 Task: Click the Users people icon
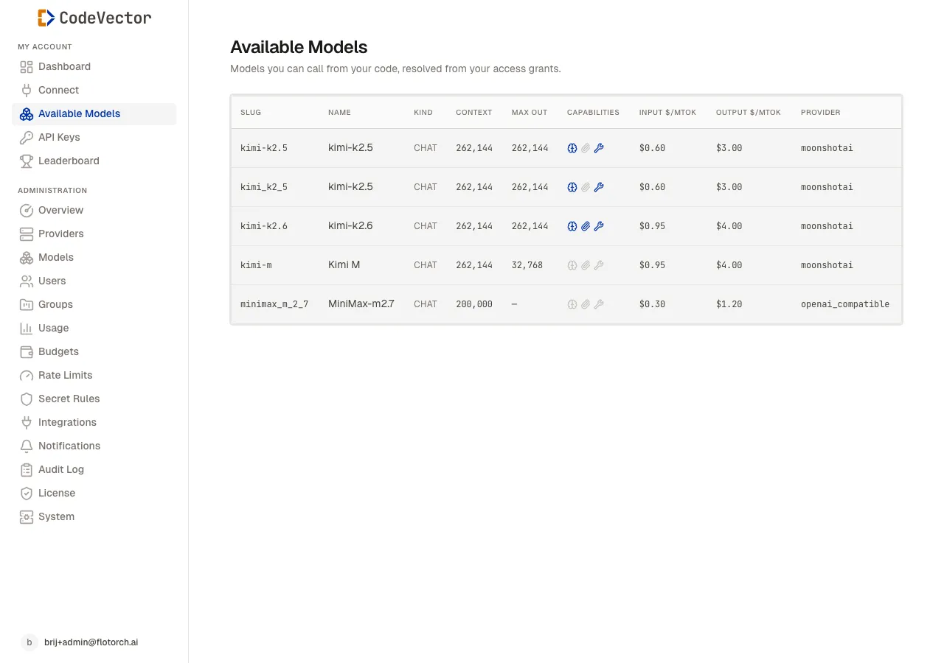[x=27, y=281]
